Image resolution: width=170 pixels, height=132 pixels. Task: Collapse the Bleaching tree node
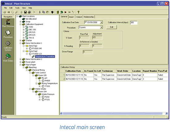click(23, 67)
